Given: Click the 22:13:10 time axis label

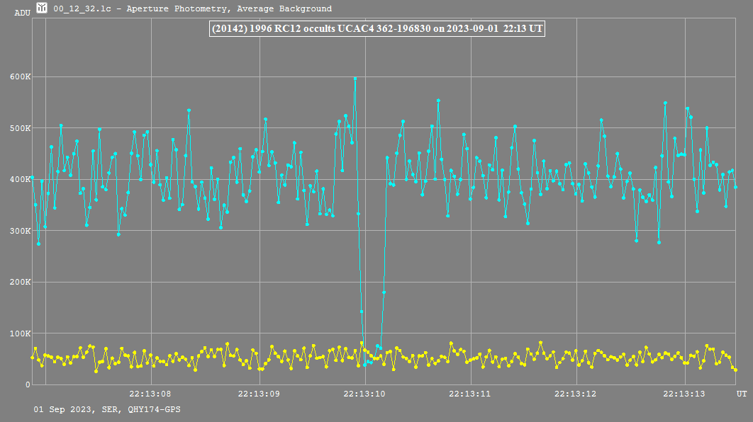Looking at the screenshot, I should click(364, 394).
